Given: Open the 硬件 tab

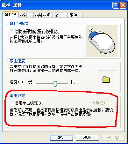Looking at the screenshot, I should point(75,15).
